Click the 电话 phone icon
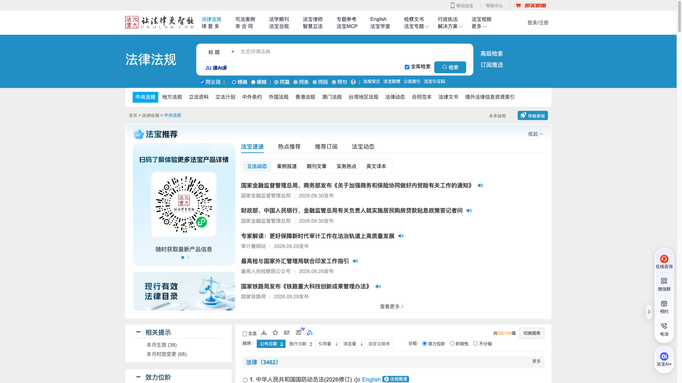Viewport: 682px width, 383px height. point(664,326)
